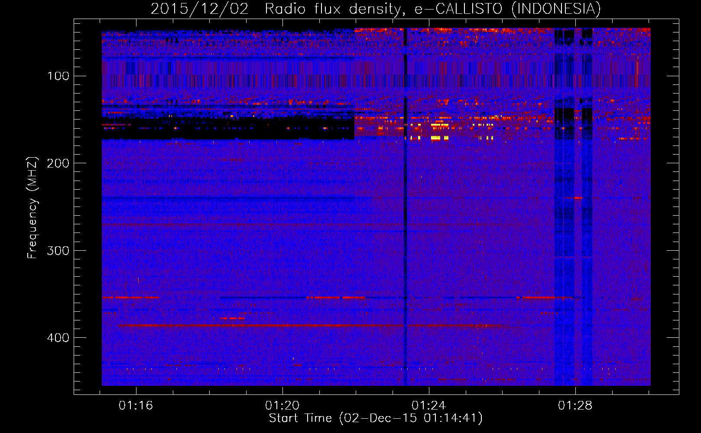Click the Start Time x-axis label
The width and height of the screenshot is (701, 433).
click(x=375, y=418)
